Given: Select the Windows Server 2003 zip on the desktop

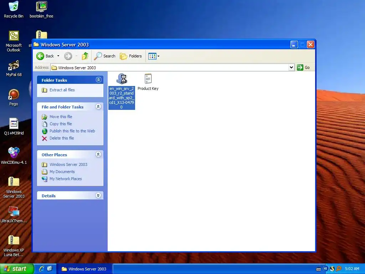Looking at the screenshot, I should pos(14,188).
